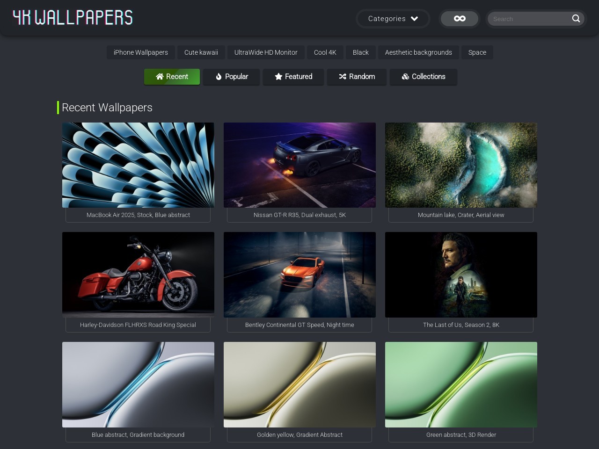Screen dimensions: 599x449
Task: Open the Collections tab
Action: pos(424,77)
